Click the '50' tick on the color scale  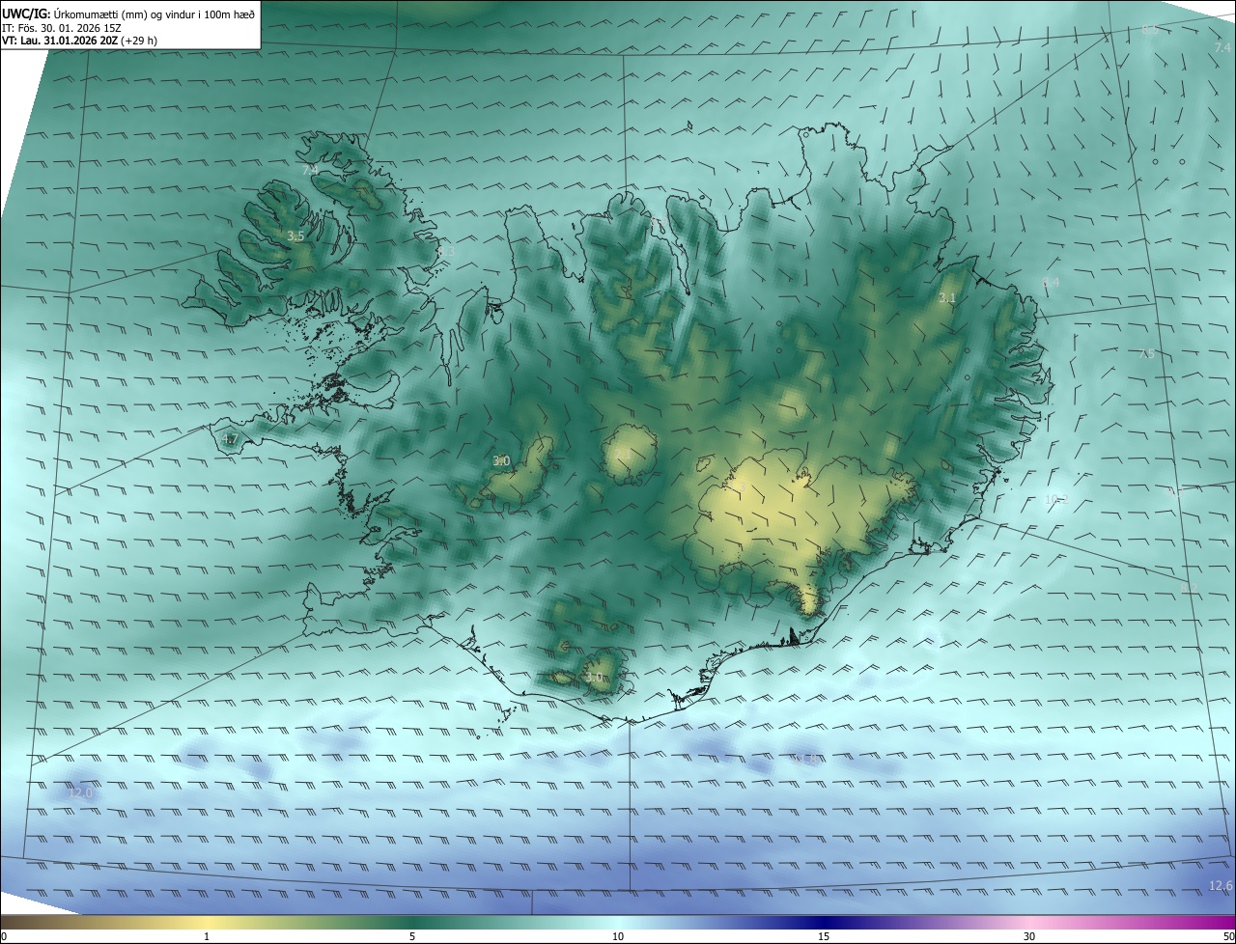coord(1228,936)
